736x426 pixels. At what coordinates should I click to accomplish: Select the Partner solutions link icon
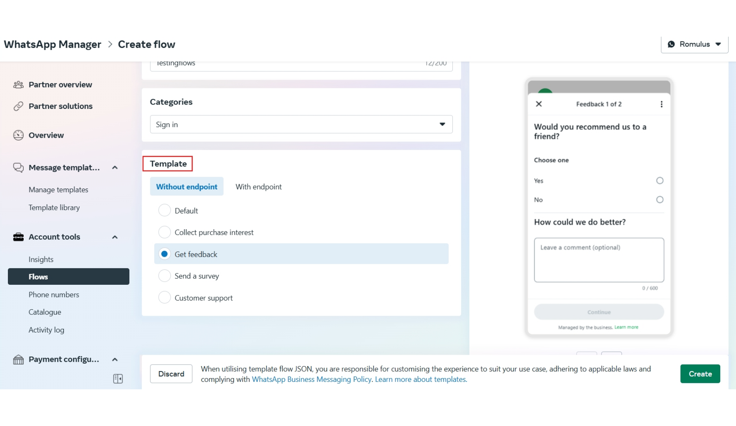(17, 106)
